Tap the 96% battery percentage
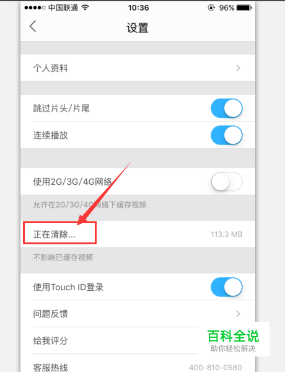The image size is (285, 372). (x=226, y=8)
